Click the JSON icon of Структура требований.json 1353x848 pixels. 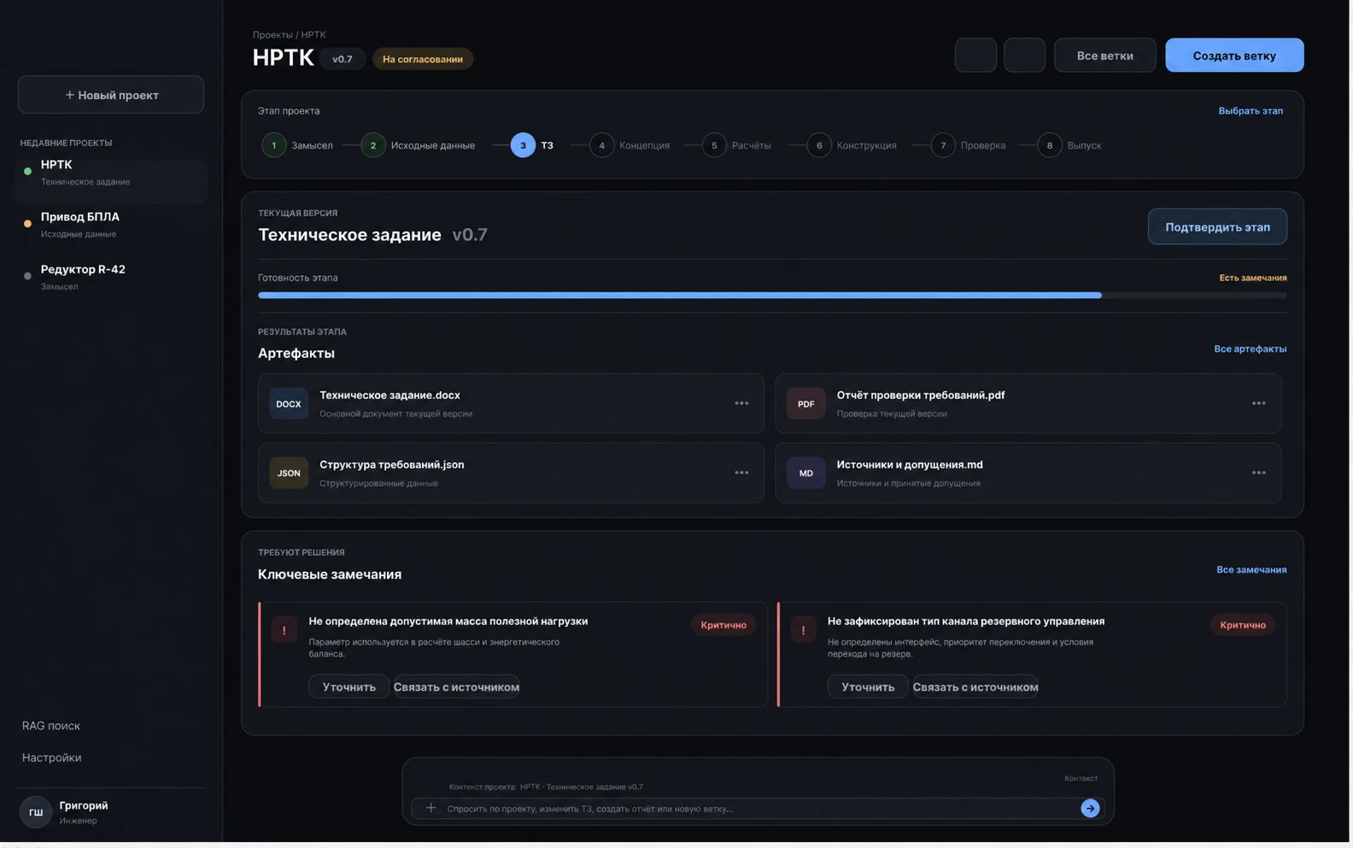click(289, 473)
